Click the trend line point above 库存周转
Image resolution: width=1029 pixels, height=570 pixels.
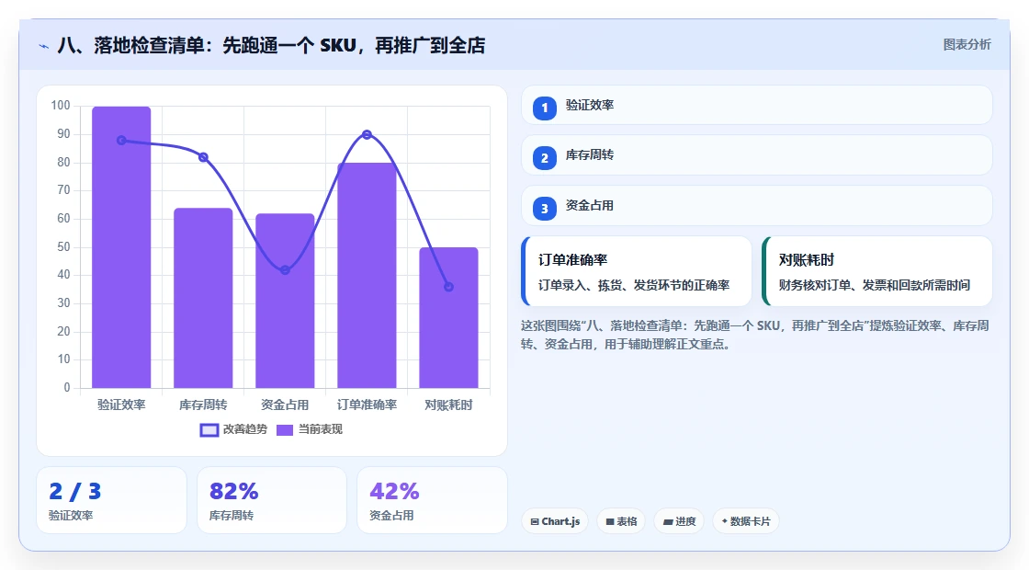(x=203, y=157)
